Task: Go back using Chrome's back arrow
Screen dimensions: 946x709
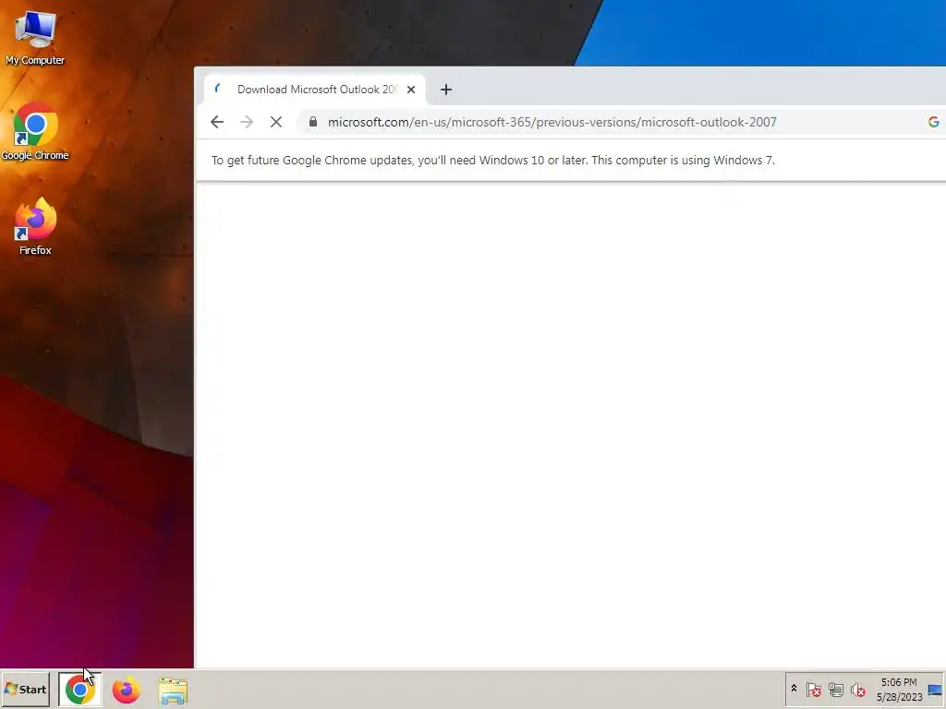Action: pos(217,122)
